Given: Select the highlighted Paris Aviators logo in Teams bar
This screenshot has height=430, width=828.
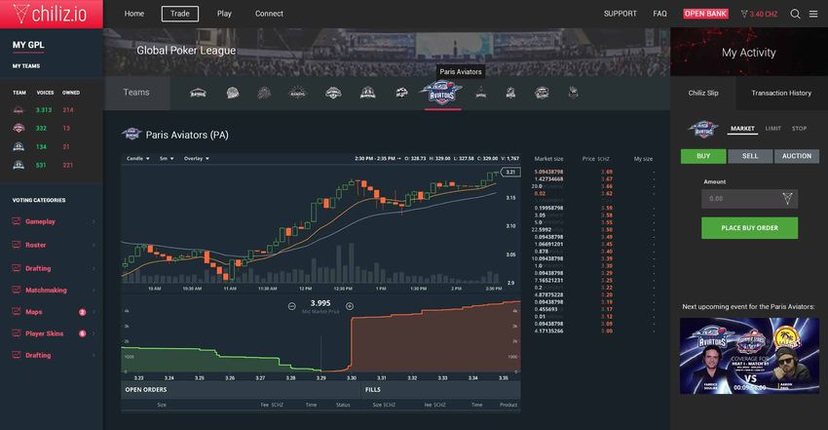Looking at the screenshot, I should [442, 93].
